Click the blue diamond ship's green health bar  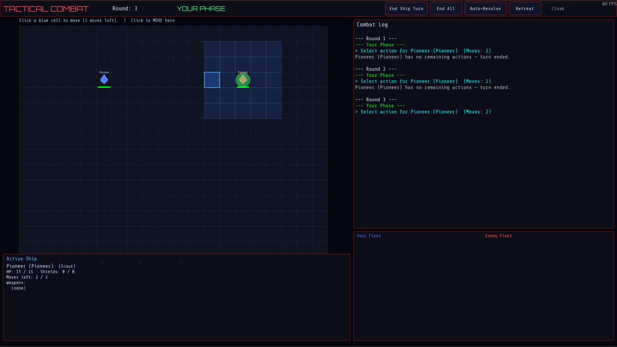click(x=104, y=87)
